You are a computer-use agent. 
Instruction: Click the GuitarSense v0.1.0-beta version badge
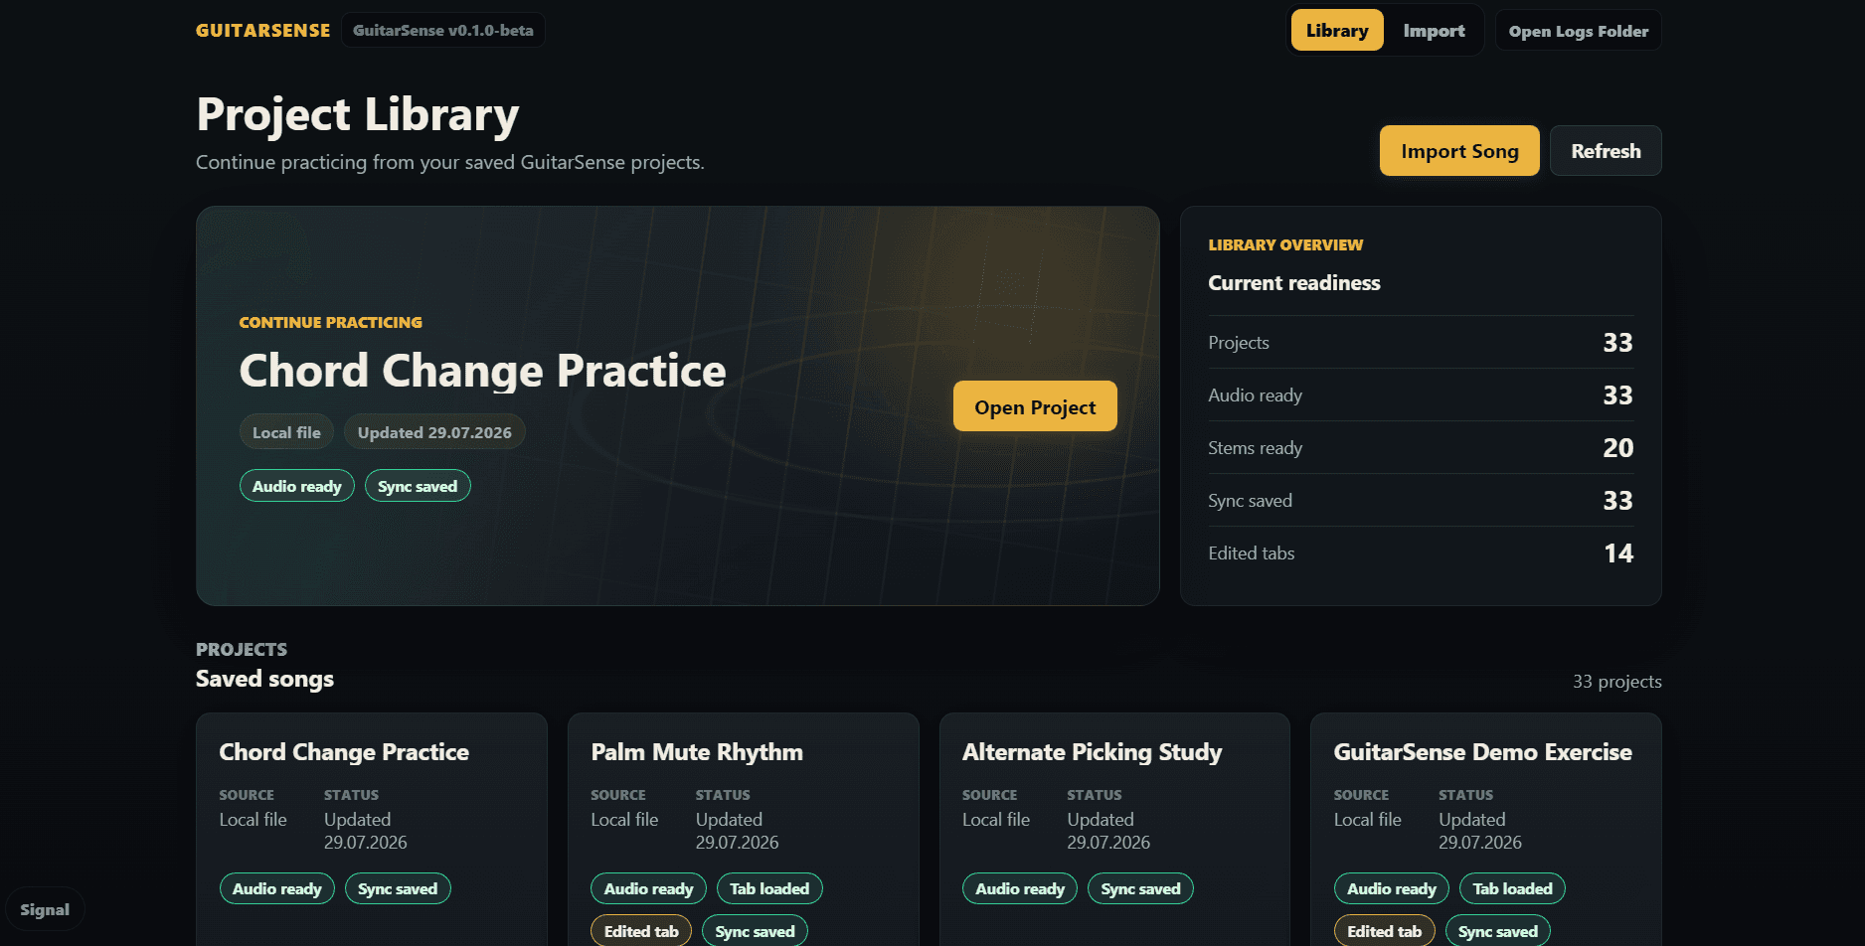(x=442, y=31)
